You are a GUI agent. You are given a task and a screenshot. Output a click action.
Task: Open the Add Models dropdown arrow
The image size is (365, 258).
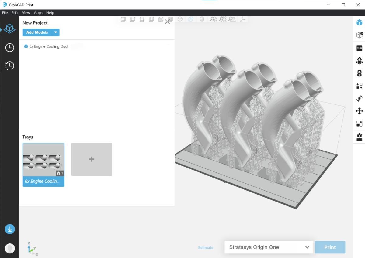click(56, 32)
